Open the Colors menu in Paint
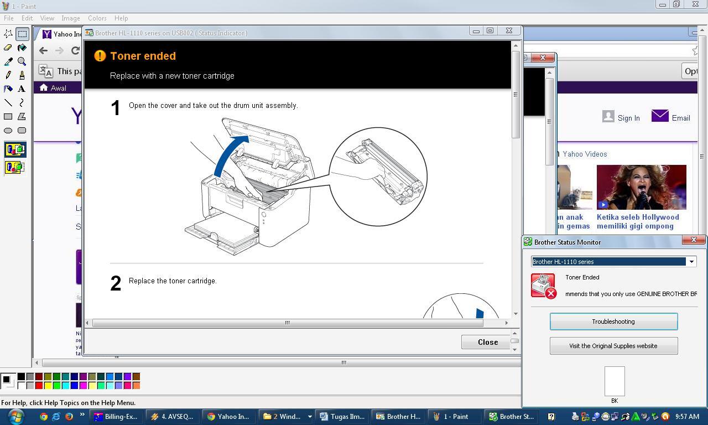This screenshot has height=425, width=708. pyautogui.click(x=97, y=18)
